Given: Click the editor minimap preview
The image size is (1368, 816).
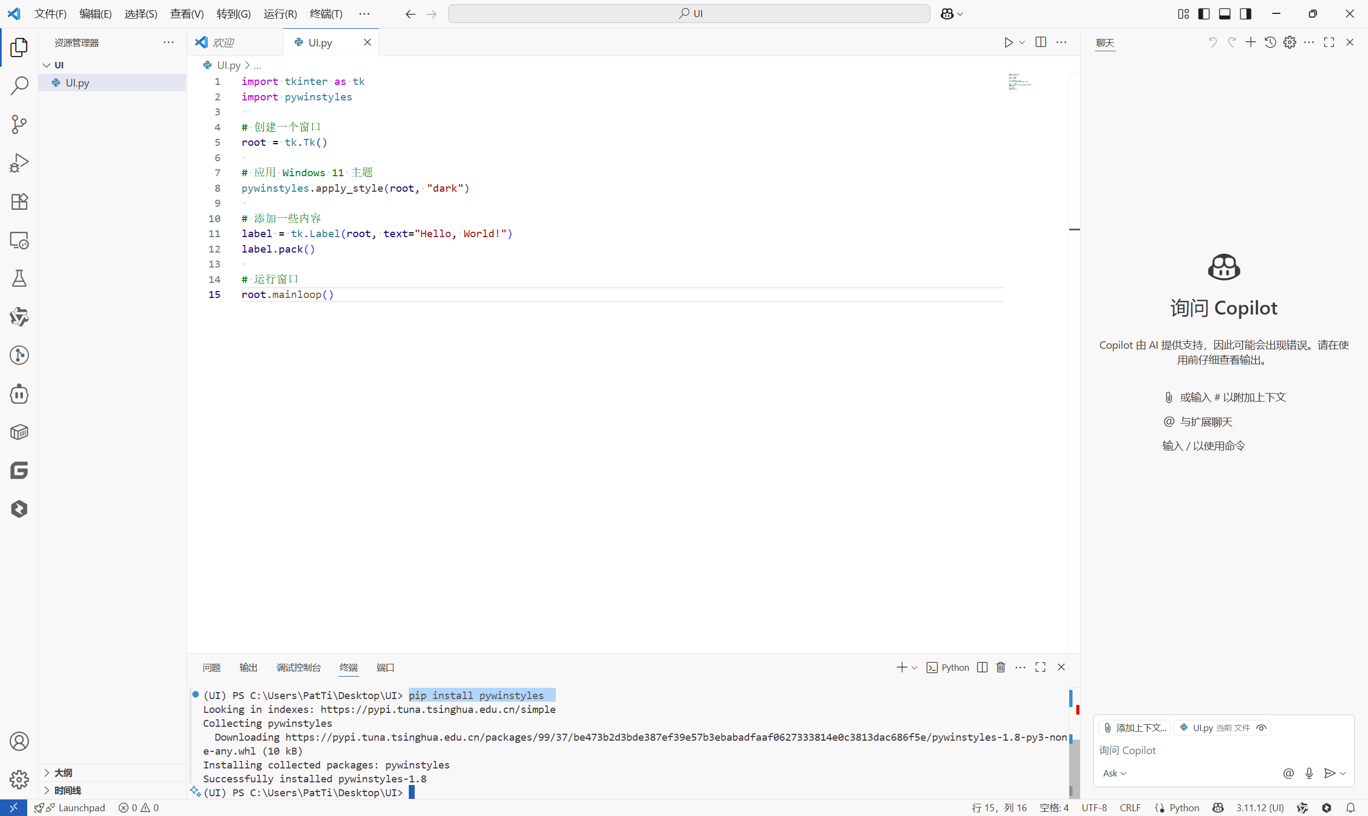Looking at the screenshot, I should click(1020, 81).
